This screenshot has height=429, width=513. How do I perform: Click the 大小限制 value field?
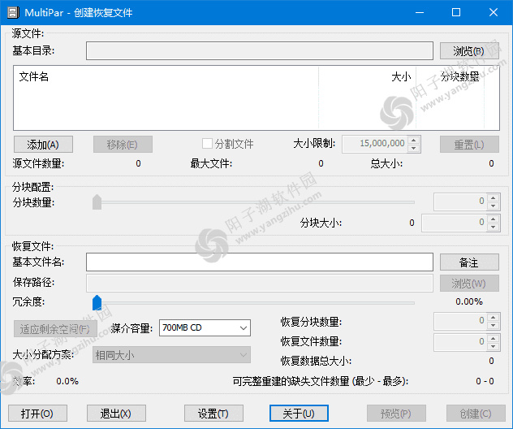tap(375, 144)
